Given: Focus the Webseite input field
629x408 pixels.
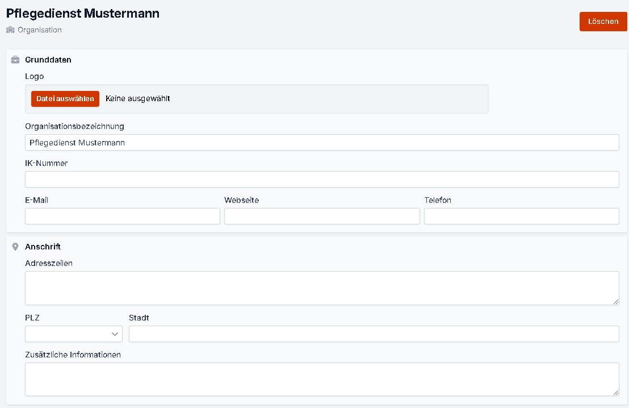Looking at the screenshot, I should click(x=322, y=216).
